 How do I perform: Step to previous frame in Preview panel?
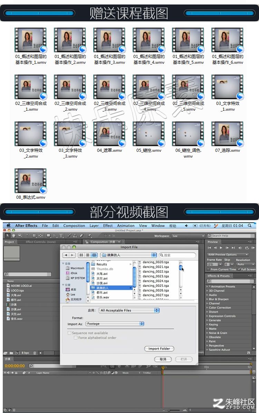[x=215, y=248]
